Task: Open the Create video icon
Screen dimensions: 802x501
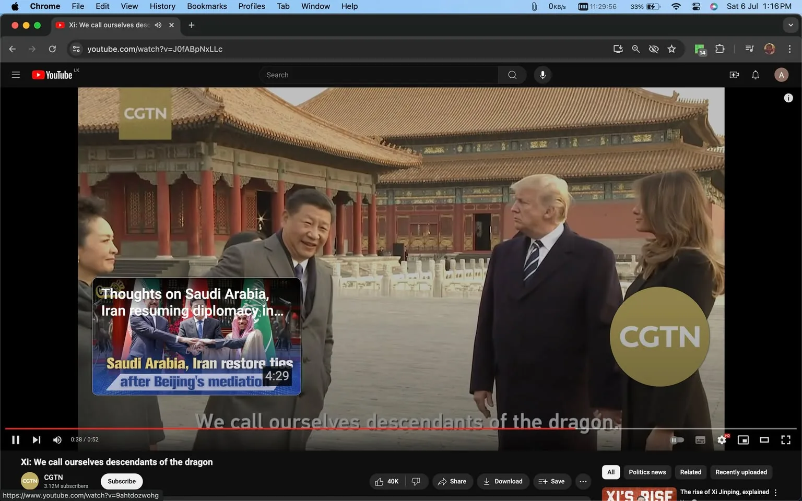Action: (734, 75)
